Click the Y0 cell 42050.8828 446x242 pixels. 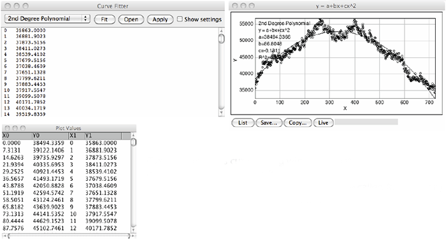[x=48, y=185]
